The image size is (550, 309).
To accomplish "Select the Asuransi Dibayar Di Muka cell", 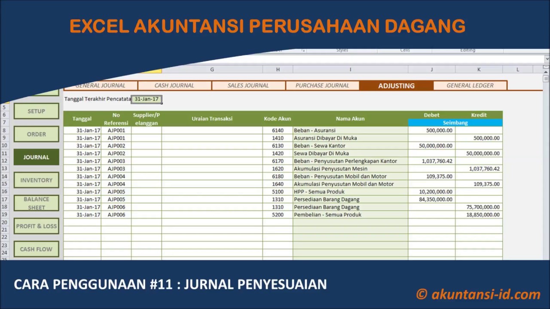I will pos(350,138).
